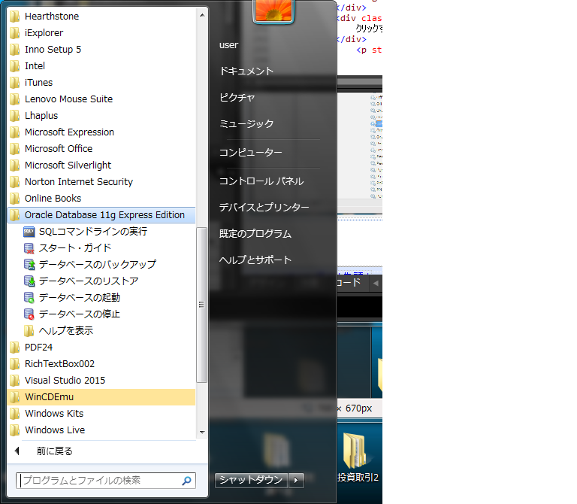Select the iExplorer entry
The width and height of the screenshot is (577, 504).
tap(101, 33)
